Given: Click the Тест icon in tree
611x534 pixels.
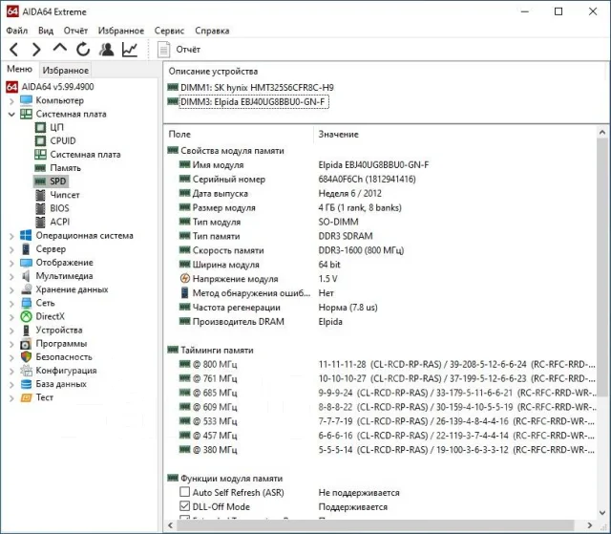Looking at the screenshot, I should [26, 397].
